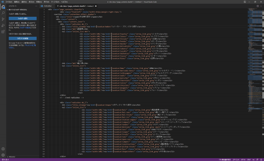Click the フォルダーを開く button

[23, 18]
